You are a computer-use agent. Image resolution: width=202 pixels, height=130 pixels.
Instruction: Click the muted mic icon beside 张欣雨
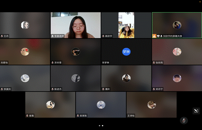(x=154, y=63)
